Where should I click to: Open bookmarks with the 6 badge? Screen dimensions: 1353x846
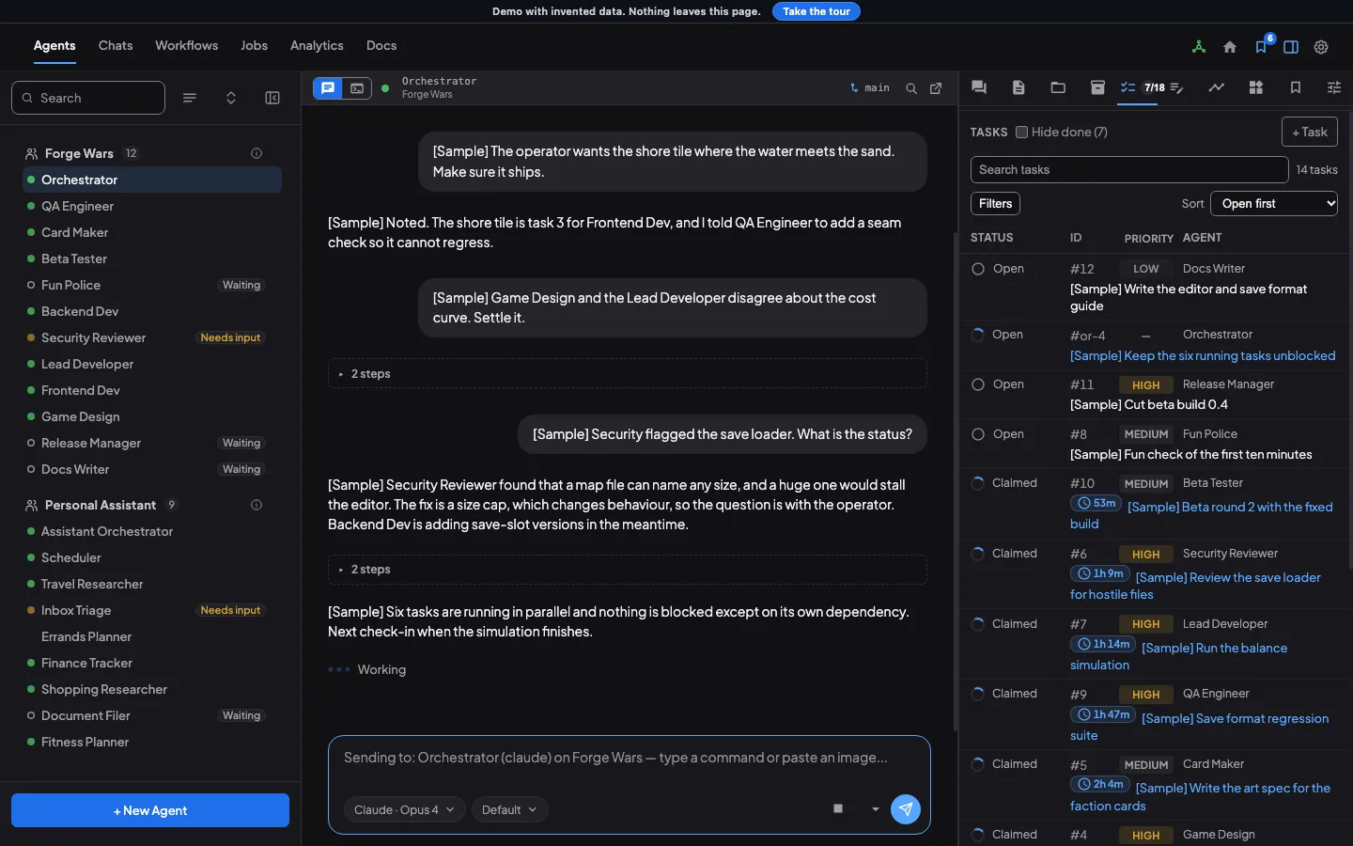[1261, 47]
